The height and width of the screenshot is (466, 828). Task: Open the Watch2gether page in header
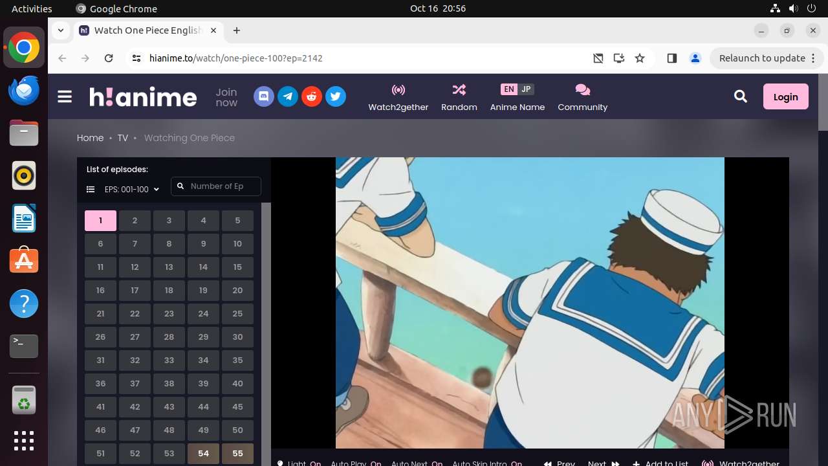tap(398, 98)
